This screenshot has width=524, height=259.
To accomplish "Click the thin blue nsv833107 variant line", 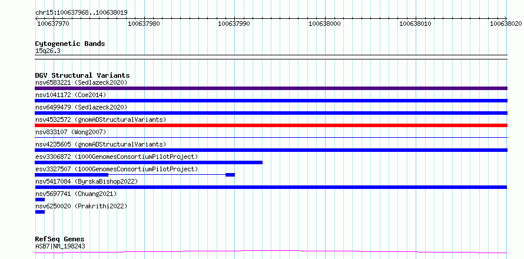I will (x=271, y=137).
